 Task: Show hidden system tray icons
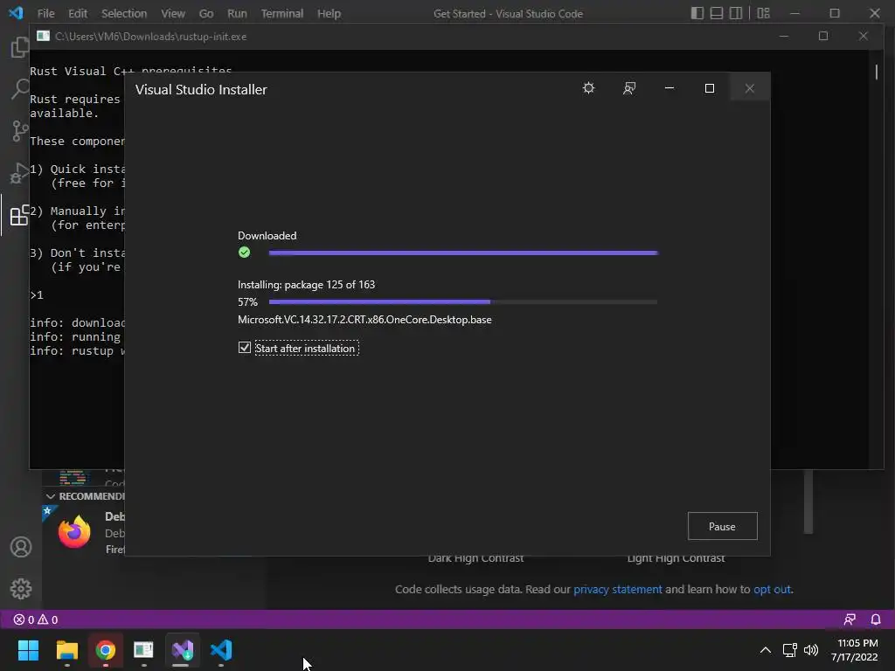coord(766,650)
